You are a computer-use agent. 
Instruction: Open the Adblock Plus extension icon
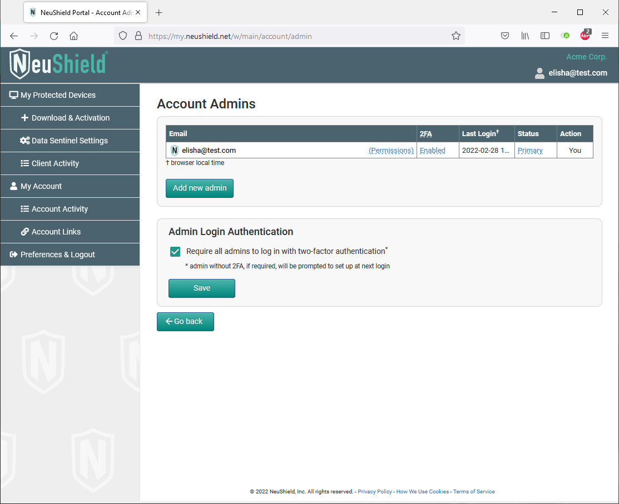click(x=586, y=35)
